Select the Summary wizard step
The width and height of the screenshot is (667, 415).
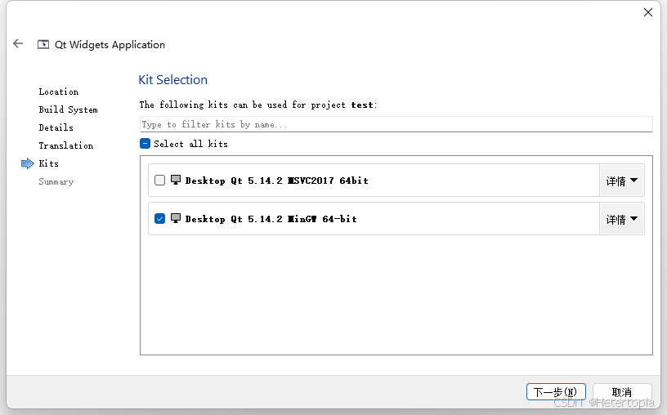coord(56,181)
